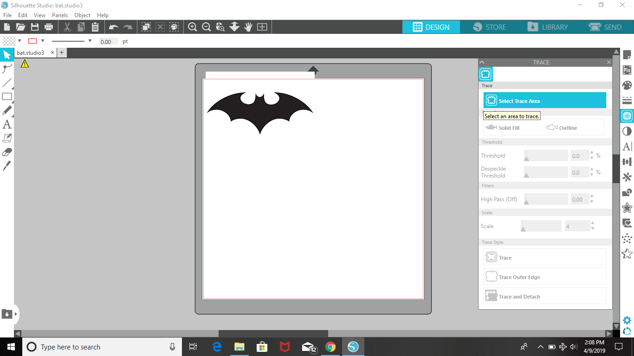Select the bat.studio3 document tab

coord(31,53)
